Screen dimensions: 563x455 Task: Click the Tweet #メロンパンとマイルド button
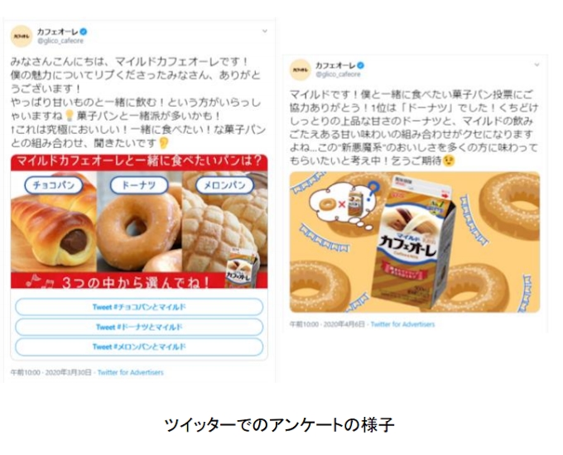139,347
